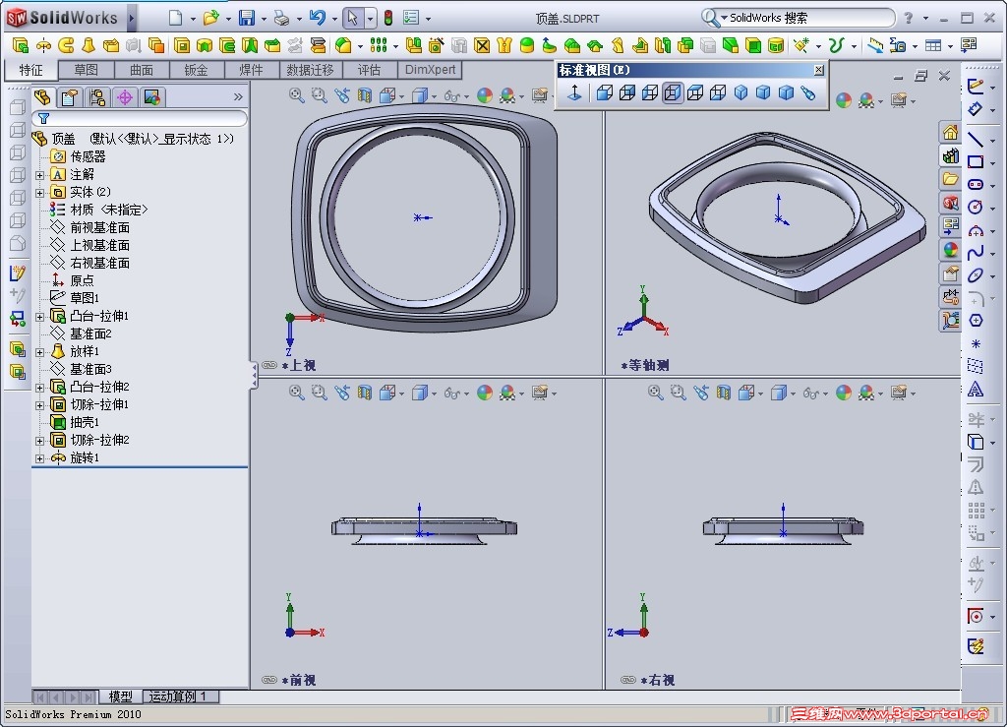Screen dimensions: 1007x727
Task: Open the DisplayManager tab icon
Action: click(x=152, y=97)
